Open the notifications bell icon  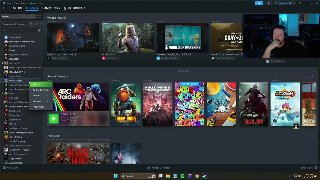pos(268,3)
